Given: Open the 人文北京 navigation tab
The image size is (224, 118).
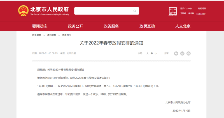Looking at the screenshot, I should click(183, 26).
